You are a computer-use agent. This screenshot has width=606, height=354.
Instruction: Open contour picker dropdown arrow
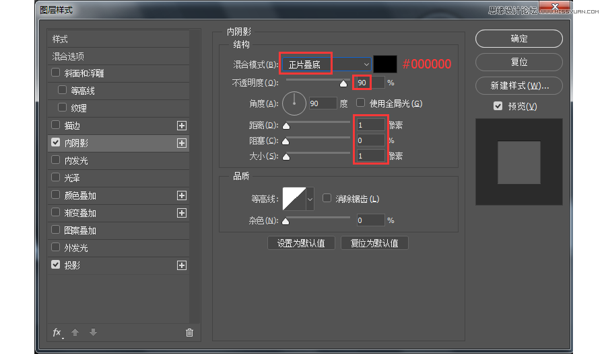coord(310,199)
